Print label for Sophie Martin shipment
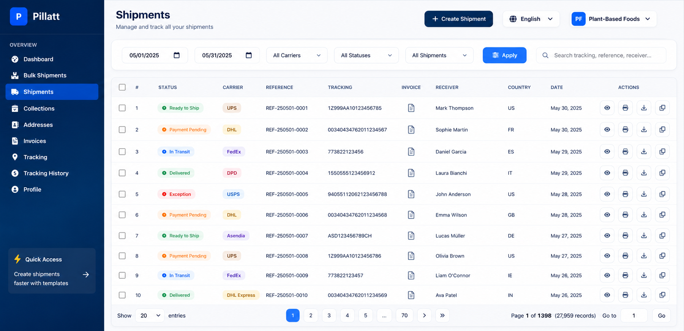 [x=625, y=130]
